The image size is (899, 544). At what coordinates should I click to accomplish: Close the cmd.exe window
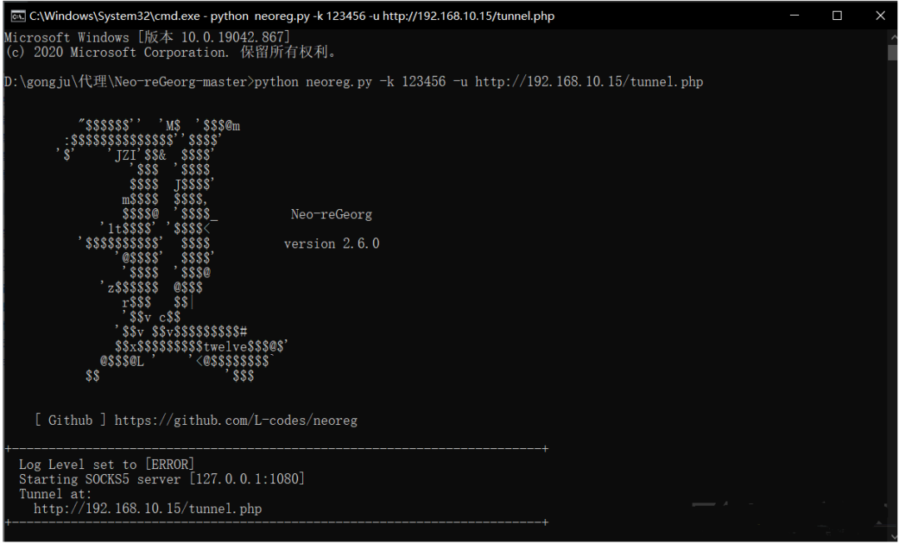880,16
